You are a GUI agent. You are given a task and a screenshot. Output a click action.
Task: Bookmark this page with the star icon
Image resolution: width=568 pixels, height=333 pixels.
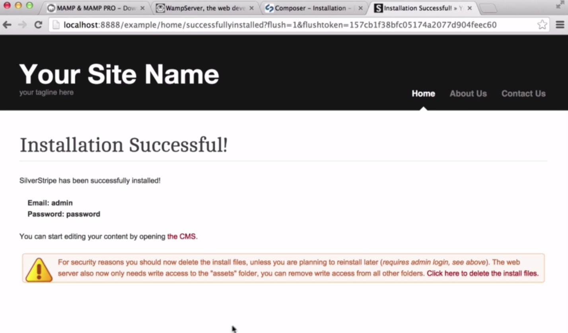(x=542, y=25)
